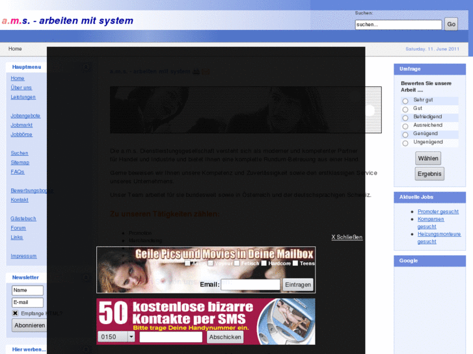
Task: Open 'Leistungen' menu entry
Action: pyautogui.click(x=23, y=97)
